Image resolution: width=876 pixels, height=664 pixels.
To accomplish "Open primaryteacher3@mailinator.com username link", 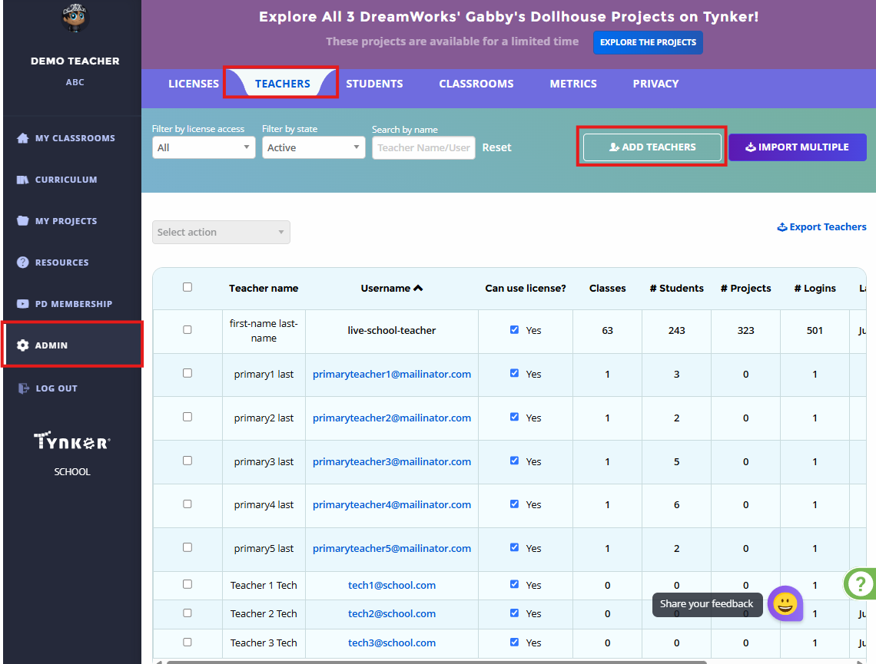I will 392,461.
